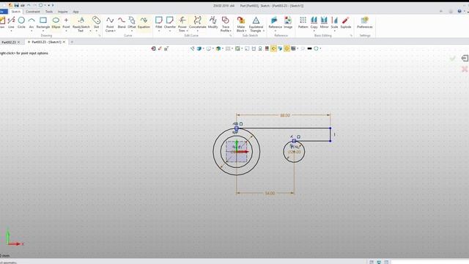Open the Tools ribbon tab

pos(49,12)
